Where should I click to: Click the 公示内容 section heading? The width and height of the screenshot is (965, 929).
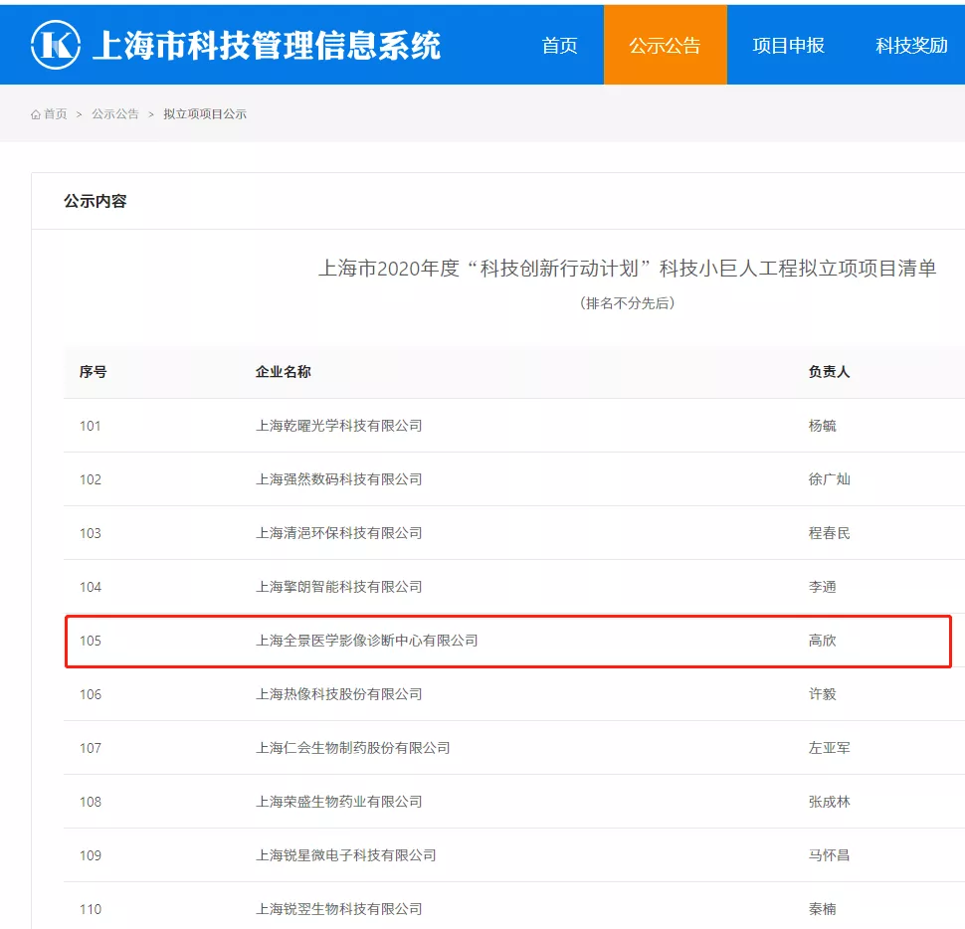[x=96, y=201]
